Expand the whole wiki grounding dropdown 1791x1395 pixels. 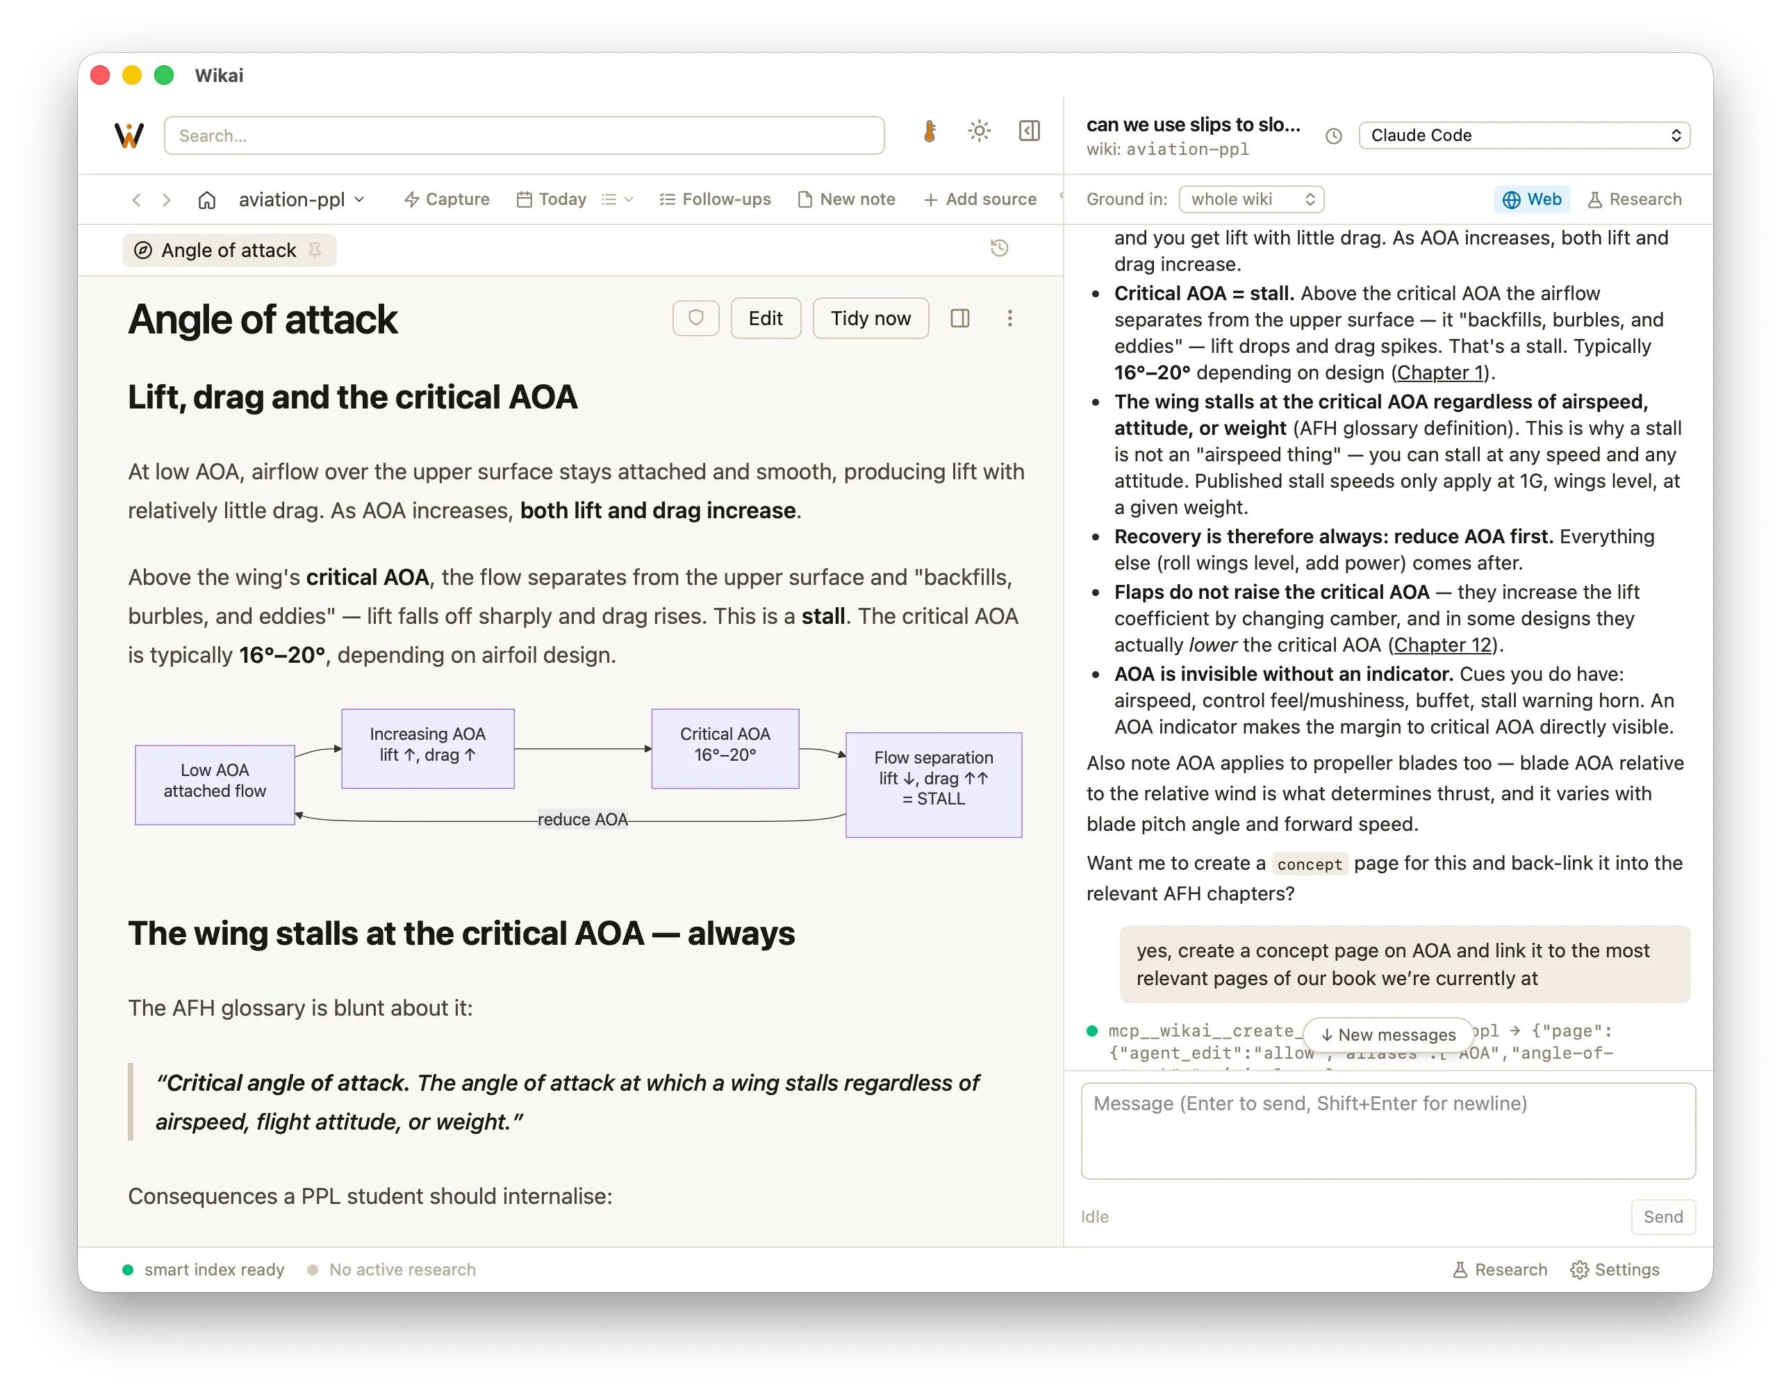tap(1251, 199)
